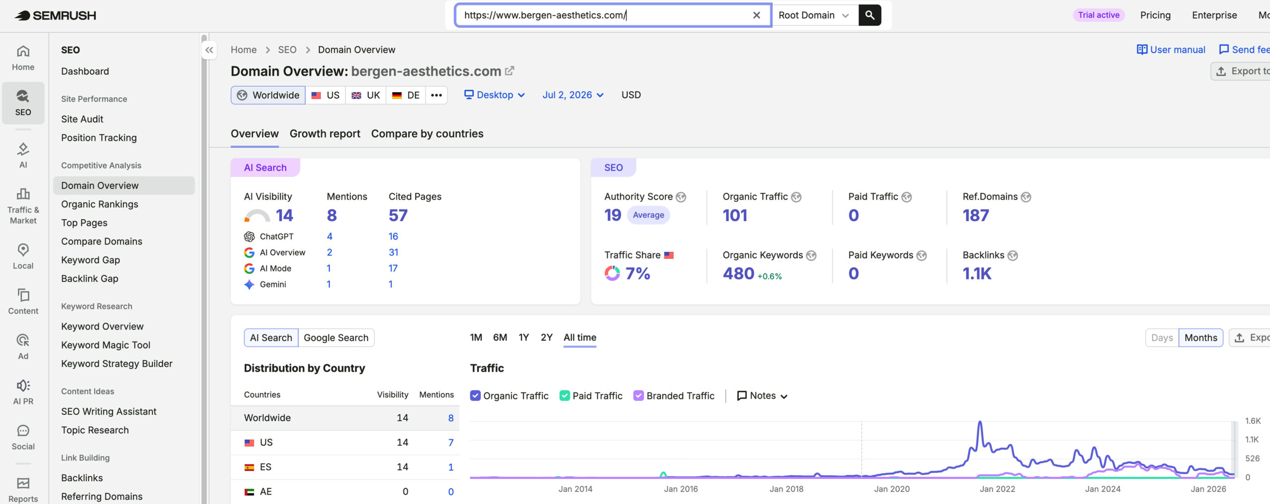Click the Organic Keywords globe icon
The width and height of the screenshot is (1270, 504).
(x=811, y=256)
